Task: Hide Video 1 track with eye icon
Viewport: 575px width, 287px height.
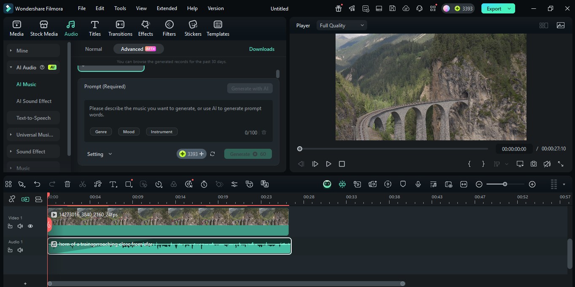Action: (30, 226)
